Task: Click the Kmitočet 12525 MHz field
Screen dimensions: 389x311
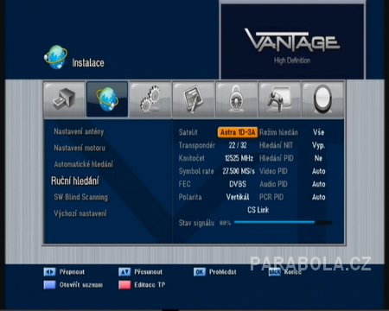Action: (x=239, y=158)
